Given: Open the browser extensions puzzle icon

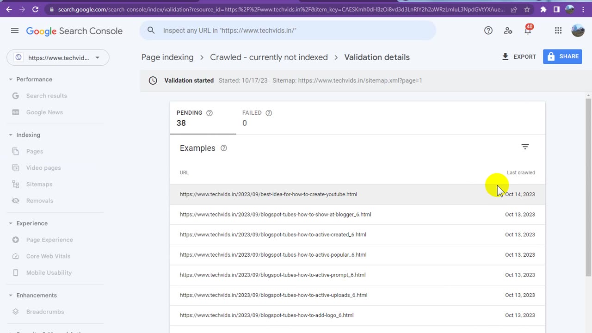Looking at the screenshot, I should (543, 9).
